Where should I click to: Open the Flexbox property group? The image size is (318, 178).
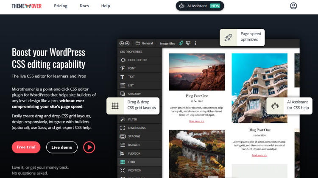coord(139,153)
